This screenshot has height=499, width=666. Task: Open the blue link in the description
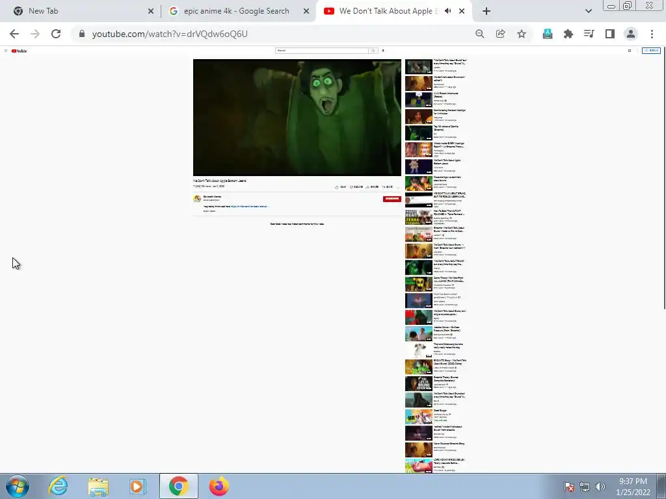250,206
